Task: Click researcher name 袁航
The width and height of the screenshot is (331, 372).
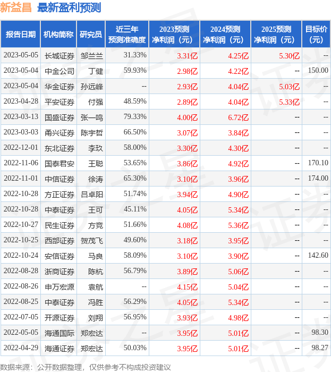Action: 96,287
